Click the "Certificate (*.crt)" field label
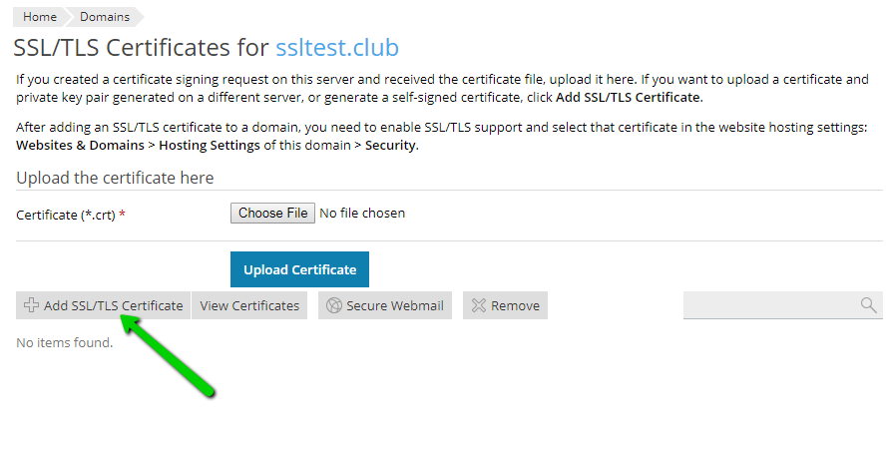Image resolution: width=886 pixels, height=461 pixels. [x=70, y=215]
